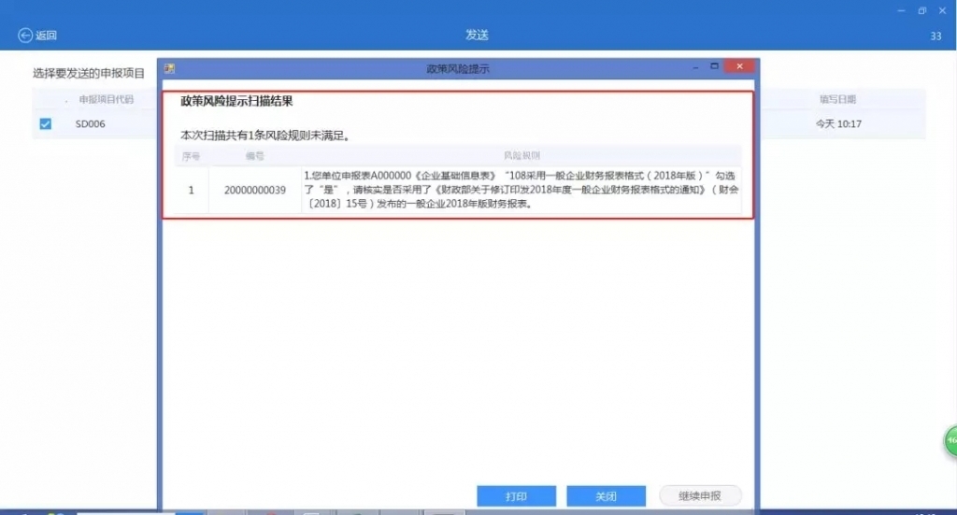The width and height of the screenshot is (957, 515).
Task: Minimize the 政策风险提示 dialog
Action: click(x=695, y=66)
